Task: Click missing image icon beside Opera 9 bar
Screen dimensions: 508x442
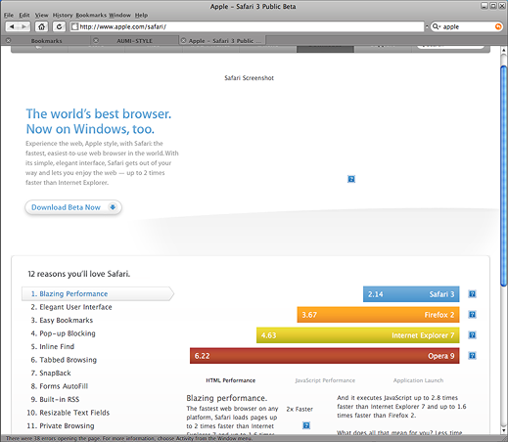Action: (x=472, y=356)
